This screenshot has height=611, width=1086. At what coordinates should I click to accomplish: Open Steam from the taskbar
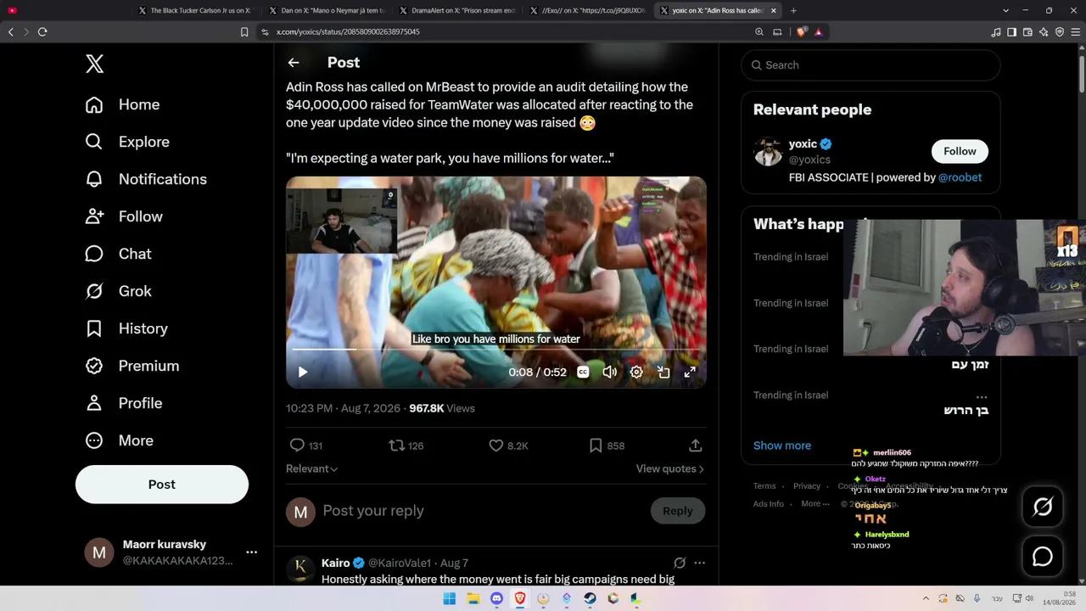590,598
